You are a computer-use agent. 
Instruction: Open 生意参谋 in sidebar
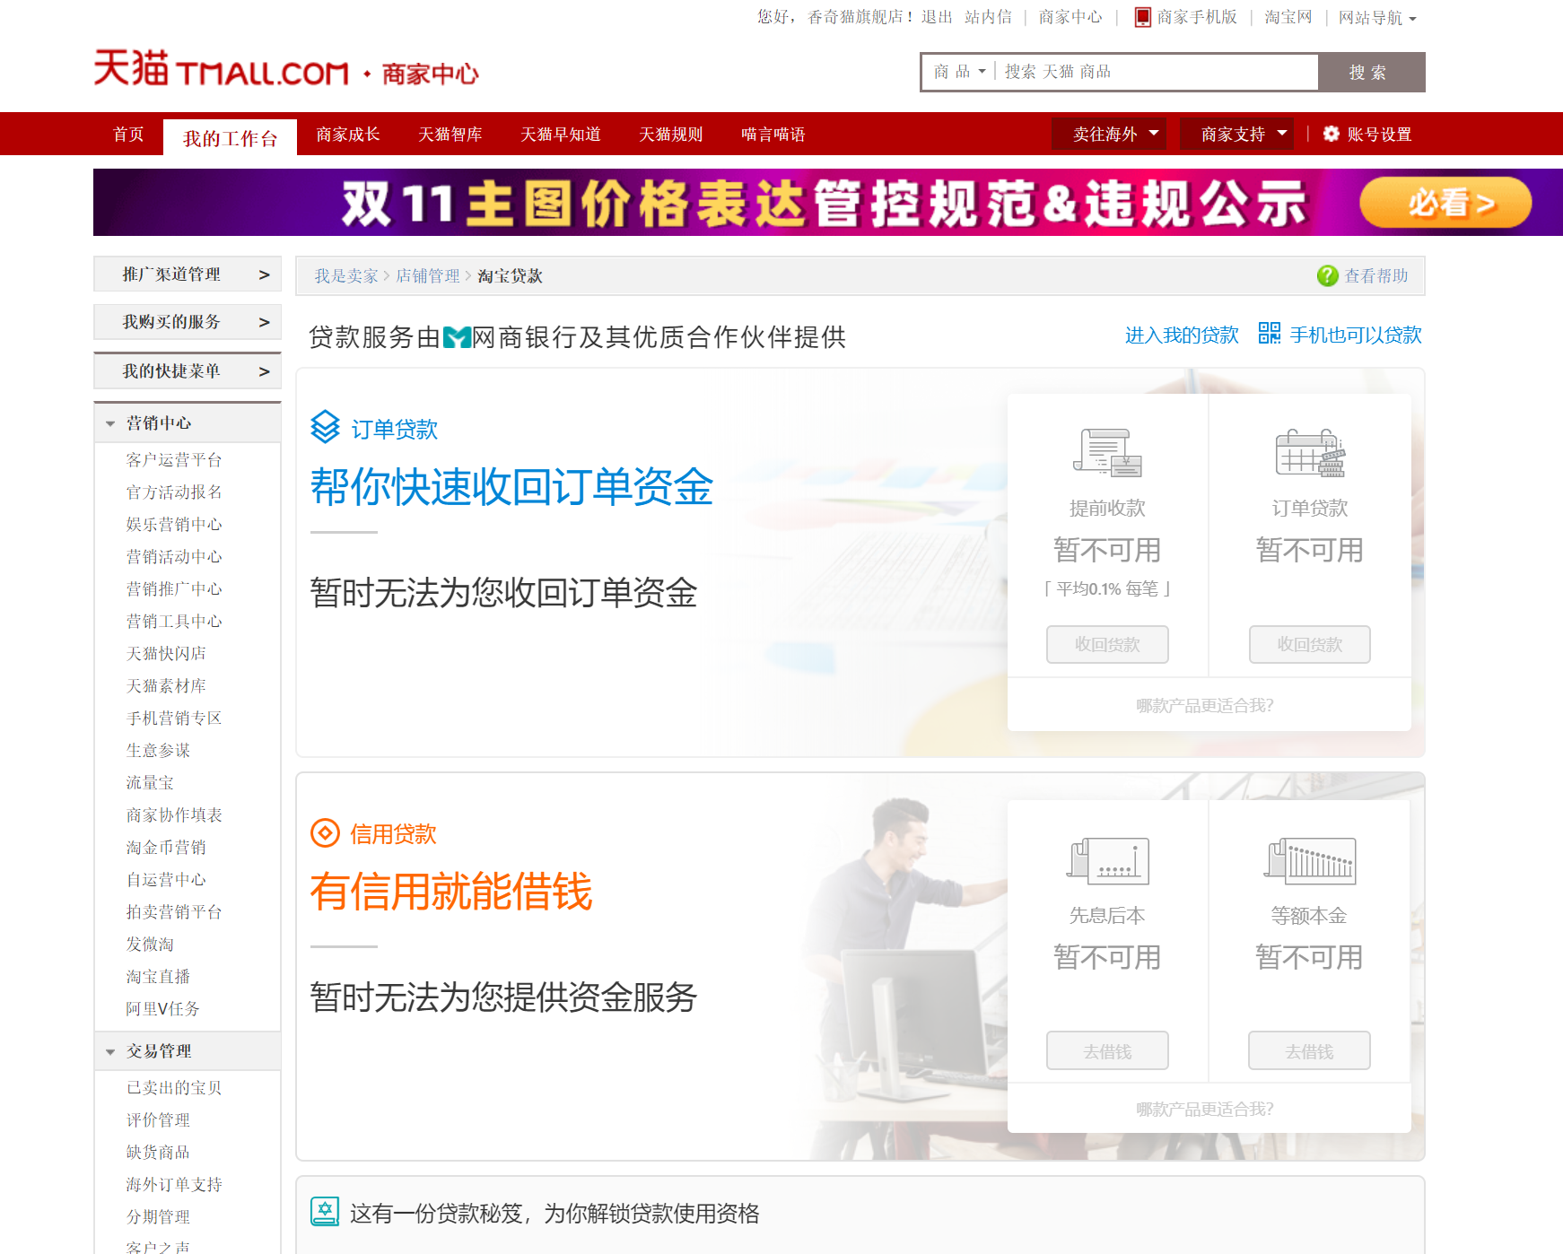[x=158, y=751]
